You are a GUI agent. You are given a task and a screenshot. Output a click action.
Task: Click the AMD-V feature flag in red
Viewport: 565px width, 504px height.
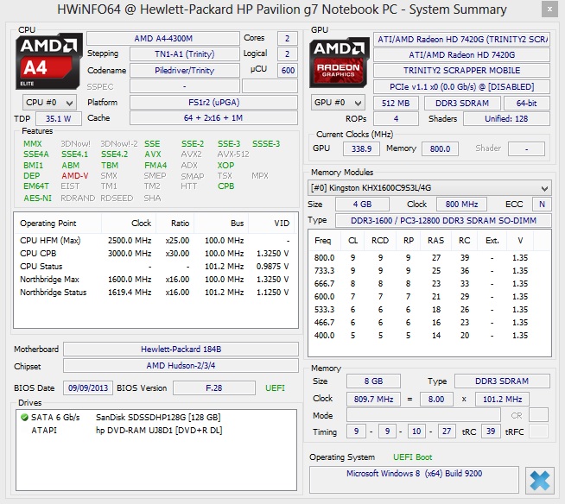75,176
